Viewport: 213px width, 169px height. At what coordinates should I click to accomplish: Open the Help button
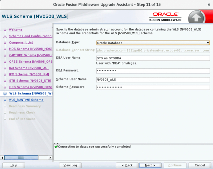click(14, 165)
